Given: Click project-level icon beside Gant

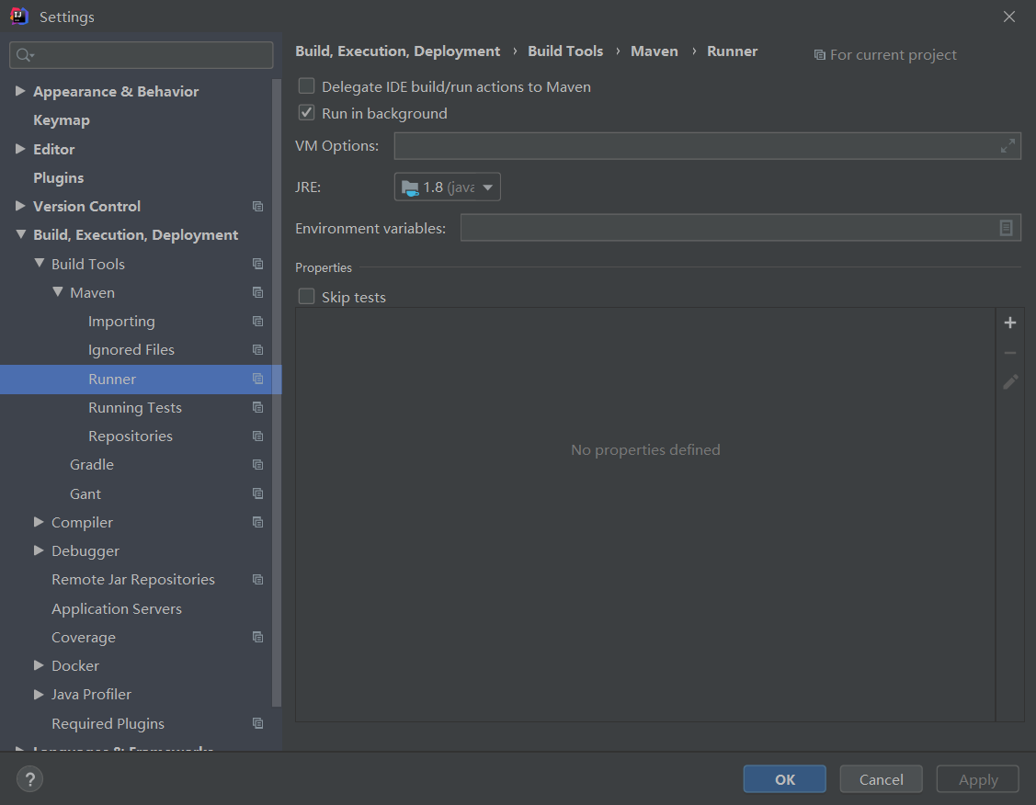Looking at the screenshot, I should point(257,494).
